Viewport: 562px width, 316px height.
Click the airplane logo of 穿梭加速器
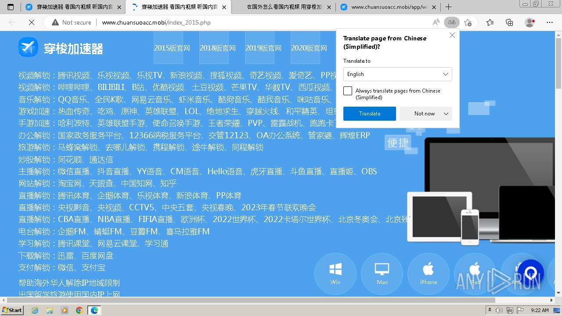[28, 47]
